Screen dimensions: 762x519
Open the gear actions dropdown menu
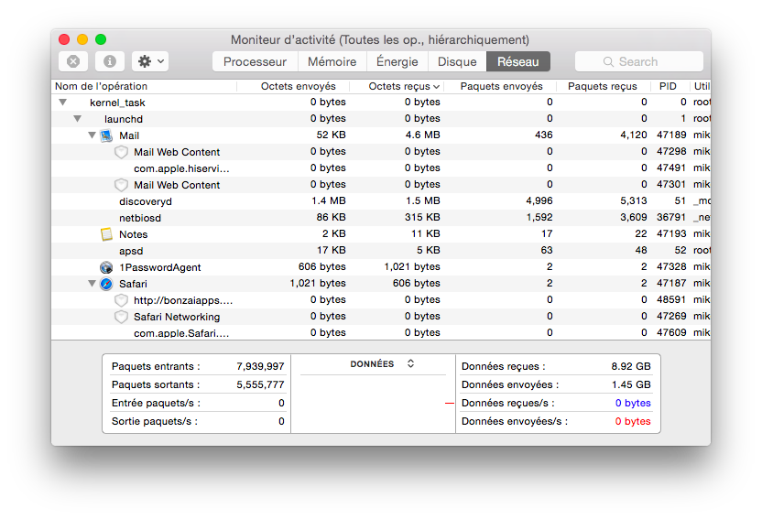pyautogui.click(x=150, y=61)
